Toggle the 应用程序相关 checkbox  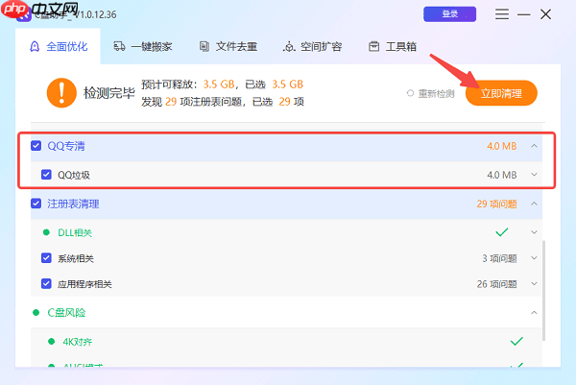pos(46,283)
